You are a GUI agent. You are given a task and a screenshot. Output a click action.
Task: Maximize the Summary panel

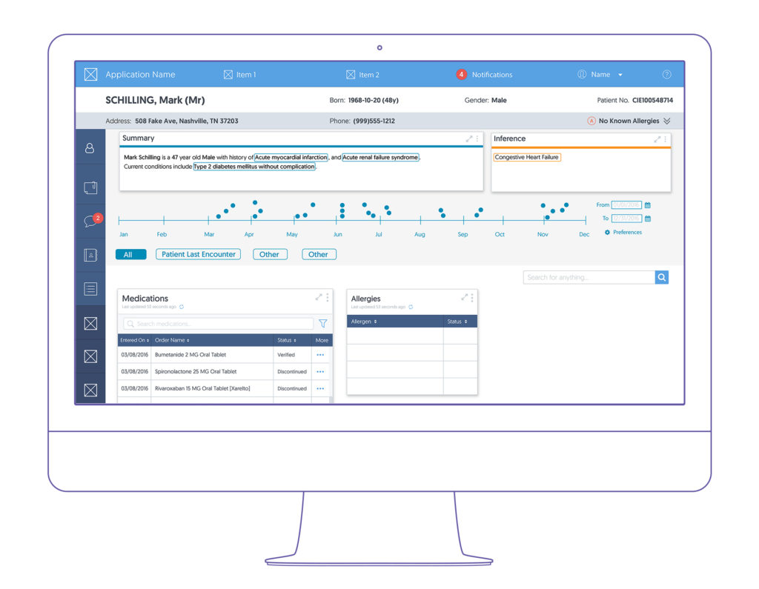tap(468, 139)
